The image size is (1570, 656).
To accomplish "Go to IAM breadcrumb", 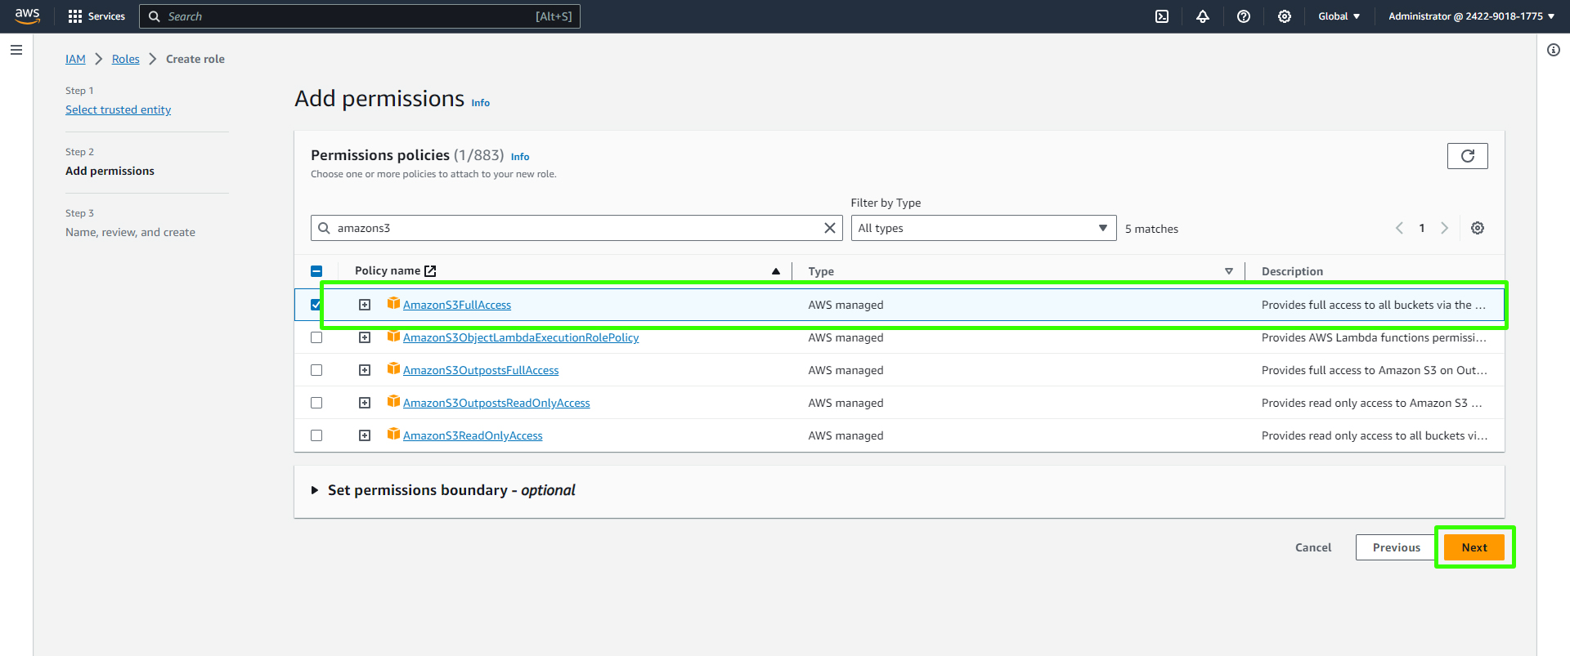I will (75, 59).
